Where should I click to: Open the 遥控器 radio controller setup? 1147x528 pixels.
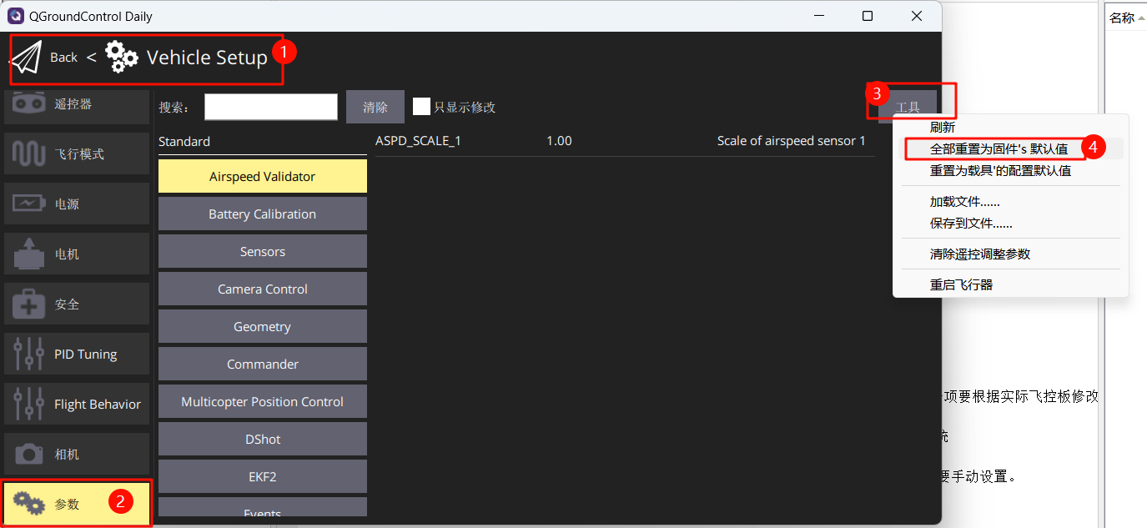tap(77, 104)
